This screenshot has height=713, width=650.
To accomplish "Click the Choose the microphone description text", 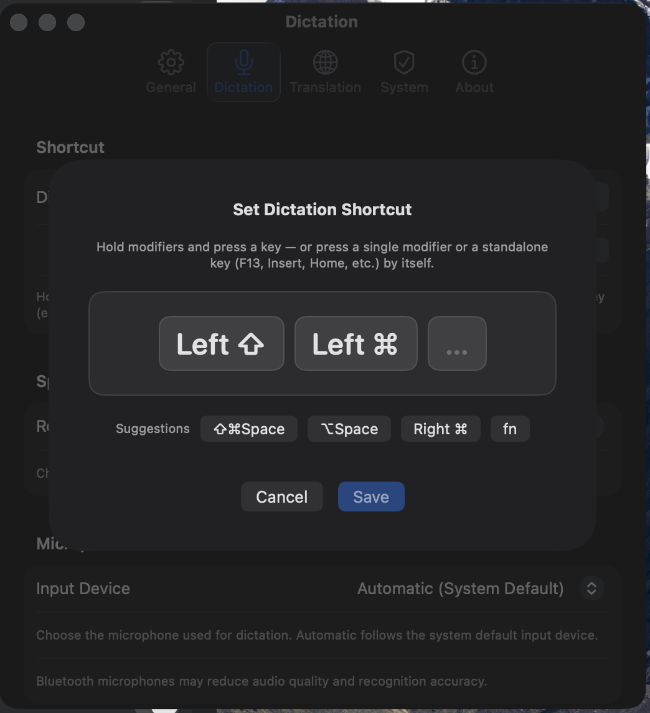I will coord(317,635).
